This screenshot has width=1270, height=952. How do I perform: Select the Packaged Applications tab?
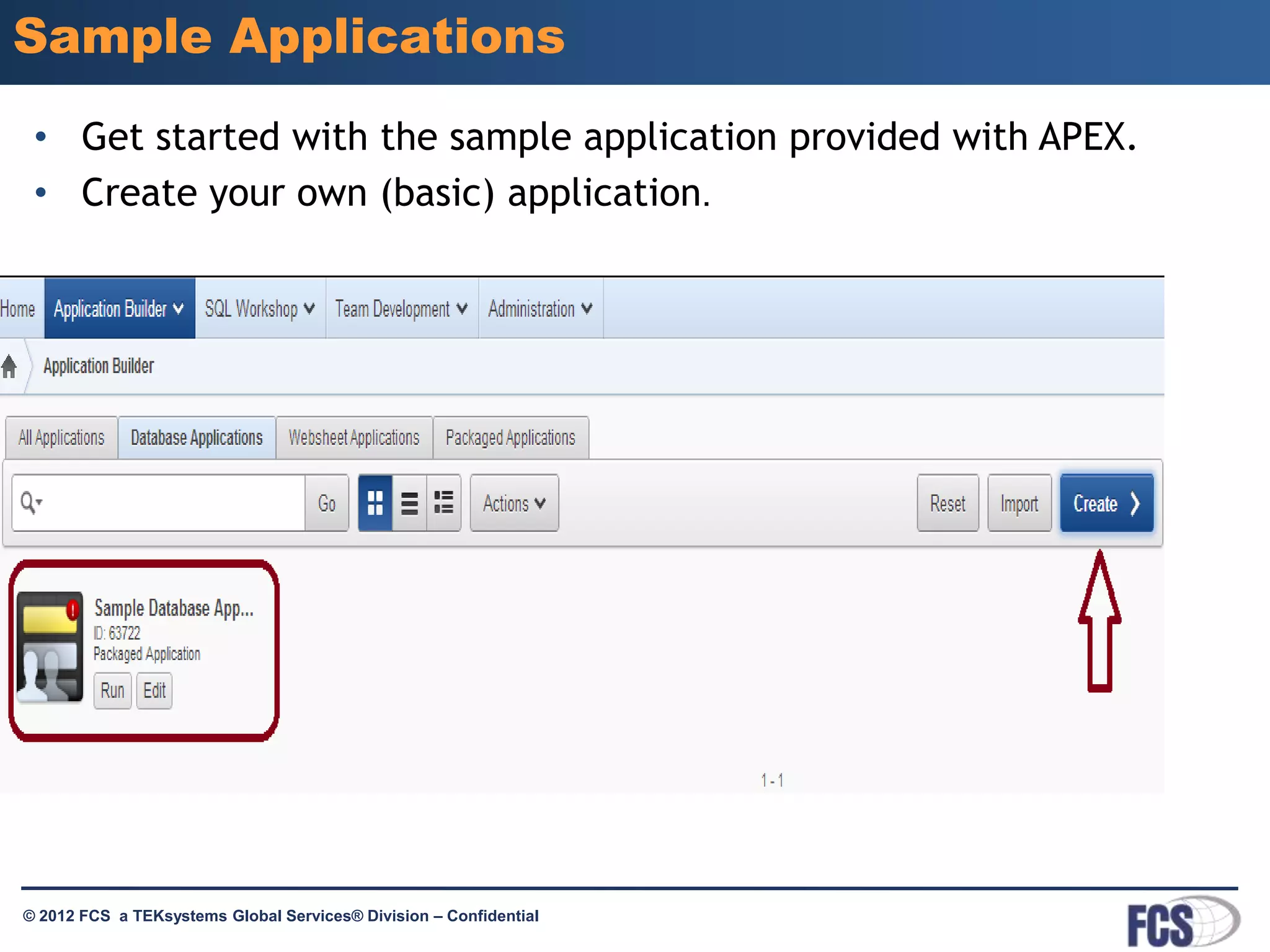pos(510,438)
